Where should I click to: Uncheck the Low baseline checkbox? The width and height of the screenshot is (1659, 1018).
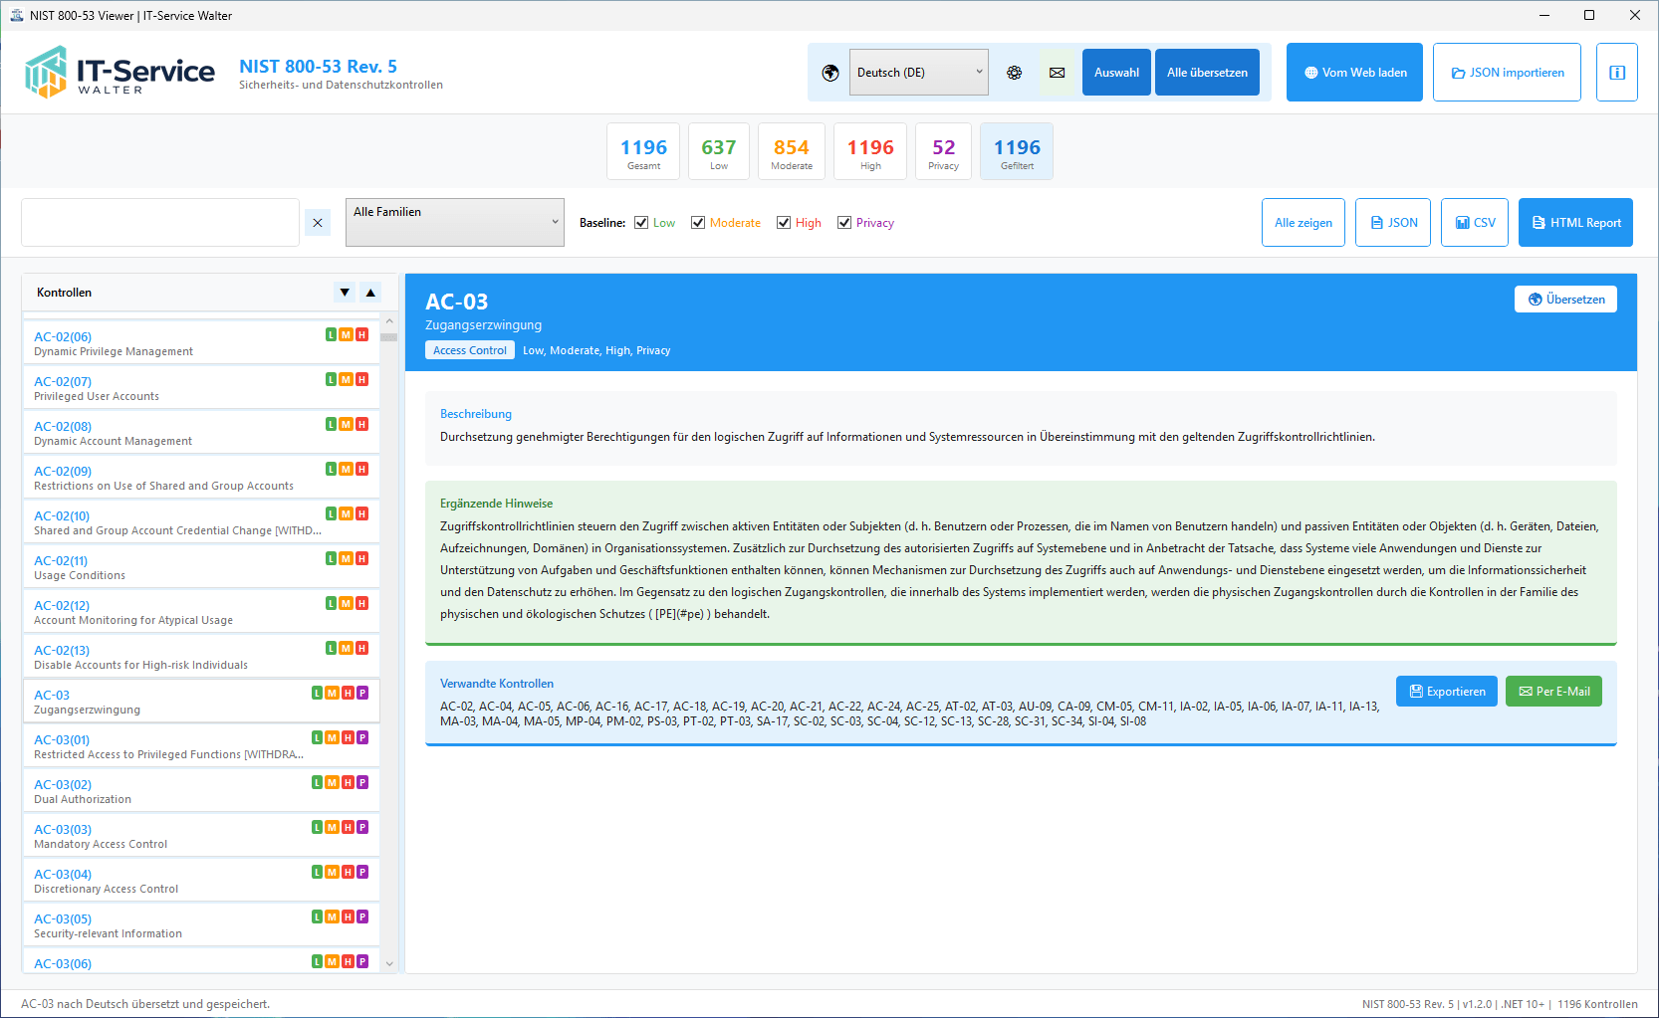641,223
